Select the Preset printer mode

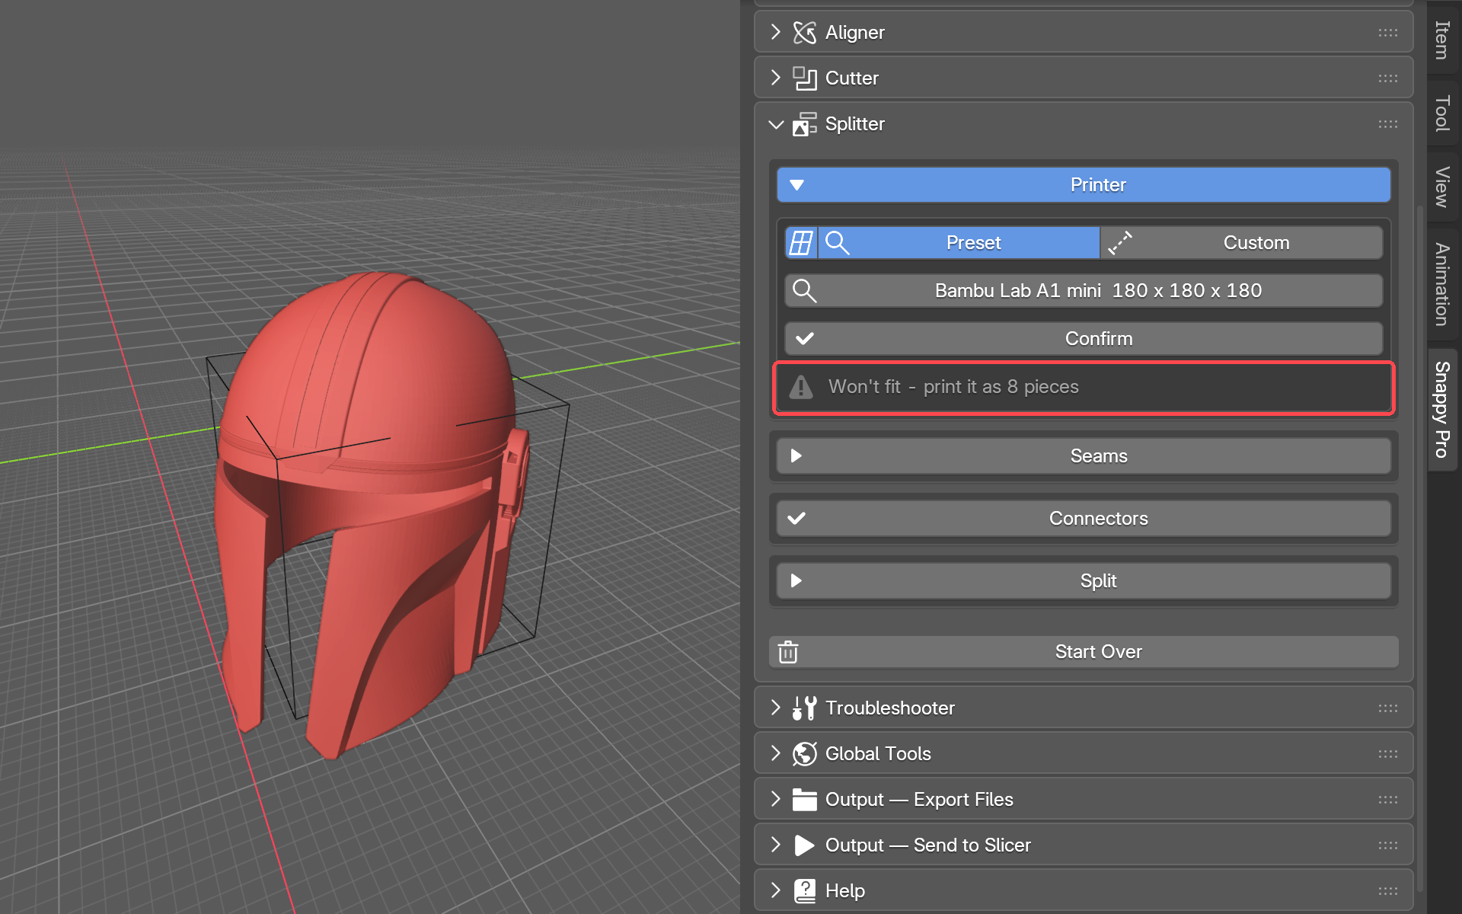click(x=959, y=243)
